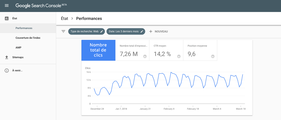Click the À venir info icon
Screen dimensions: 281x120
pyautogui.click(x=7, y=70)
